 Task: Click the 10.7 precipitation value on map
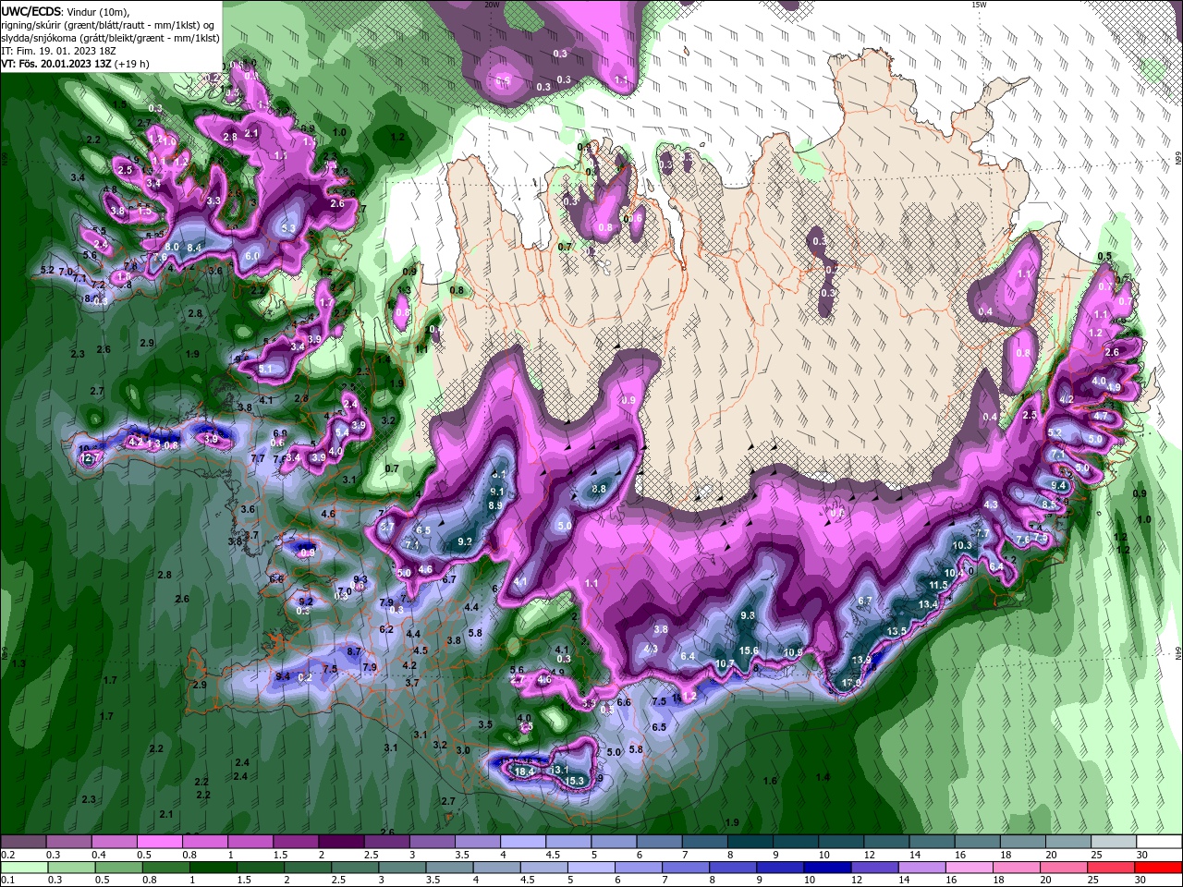pyautogui.click(x=726, y=663)
